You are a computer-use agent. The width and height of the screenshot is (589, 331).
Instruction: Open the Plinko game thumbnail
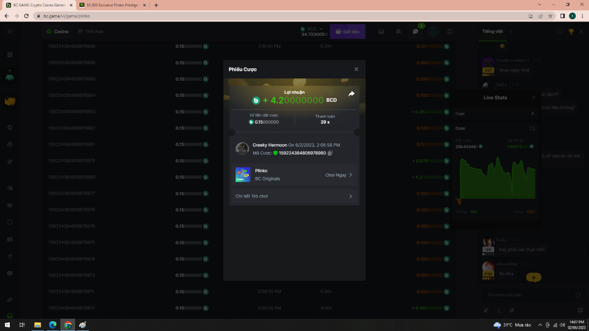[x=242, y=175]
